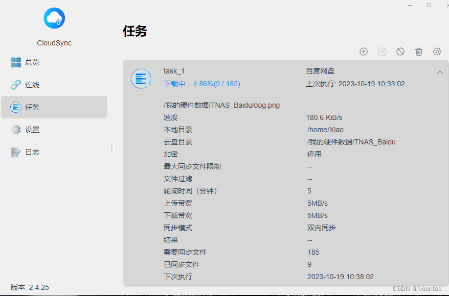Screen dimensions: 449x296
Task: Open task settings gear icon in toolbar
Action: point(437,52)
